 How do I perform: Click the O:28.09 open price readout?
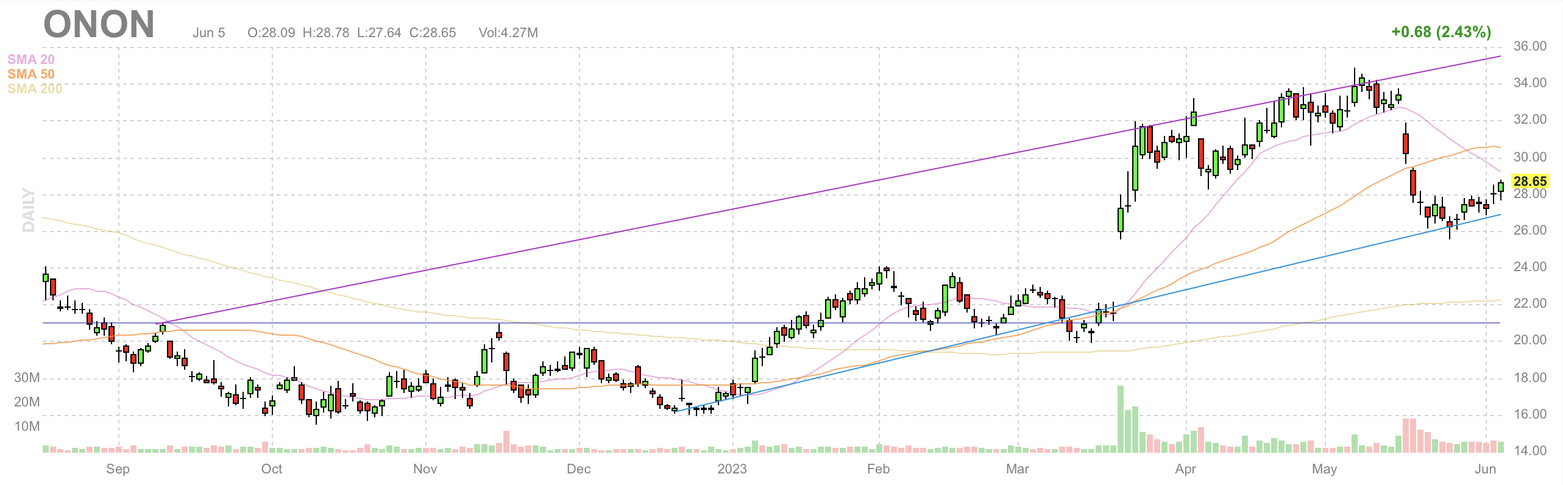pyautogui.click(x=271, y=33)
